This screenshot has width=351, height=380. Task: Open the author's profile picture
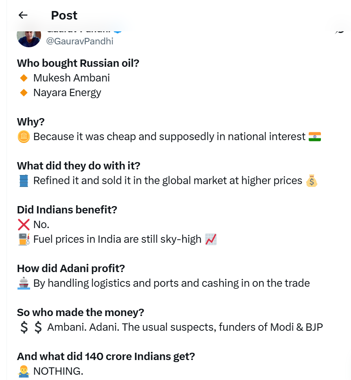click(x=28, y=37)
